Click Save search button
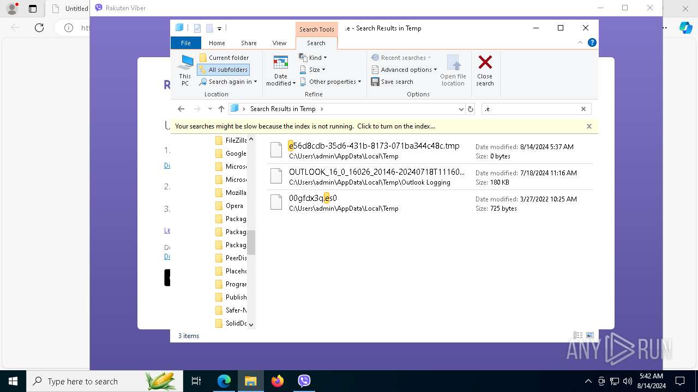This screenshot has height=392, width=698. click(392, 82)
